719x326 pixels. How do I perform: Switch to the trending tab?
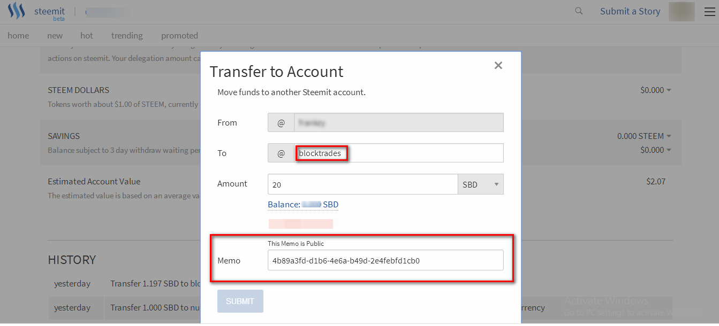tap(127, 36)
